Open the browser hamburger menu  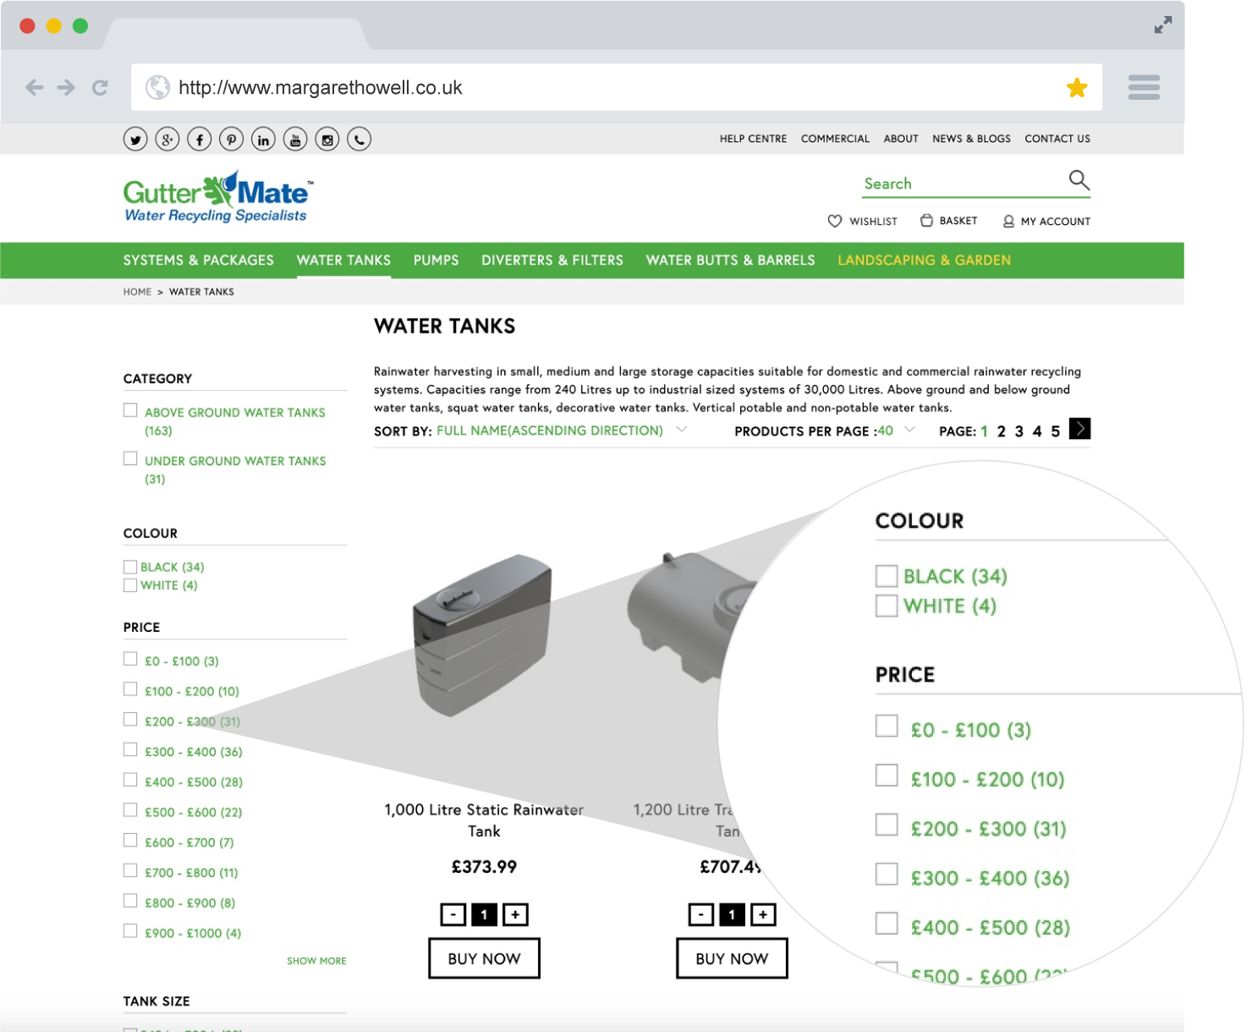pyautogui.click(x=1144, y=87)
